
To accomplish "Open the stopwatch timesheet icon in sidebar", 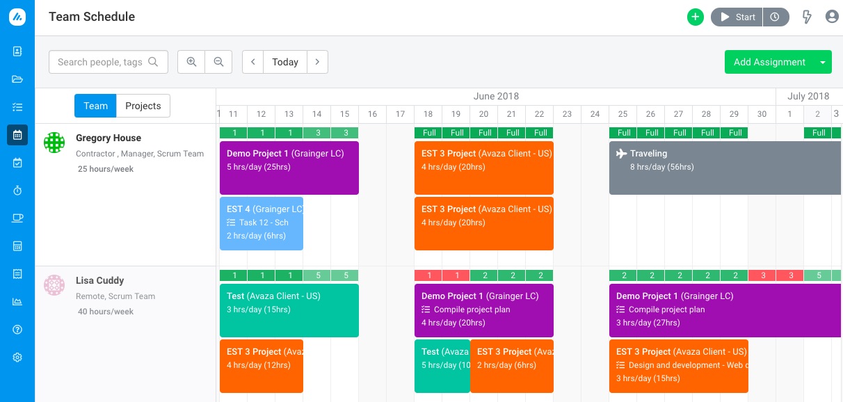I will tap(17, 190).
